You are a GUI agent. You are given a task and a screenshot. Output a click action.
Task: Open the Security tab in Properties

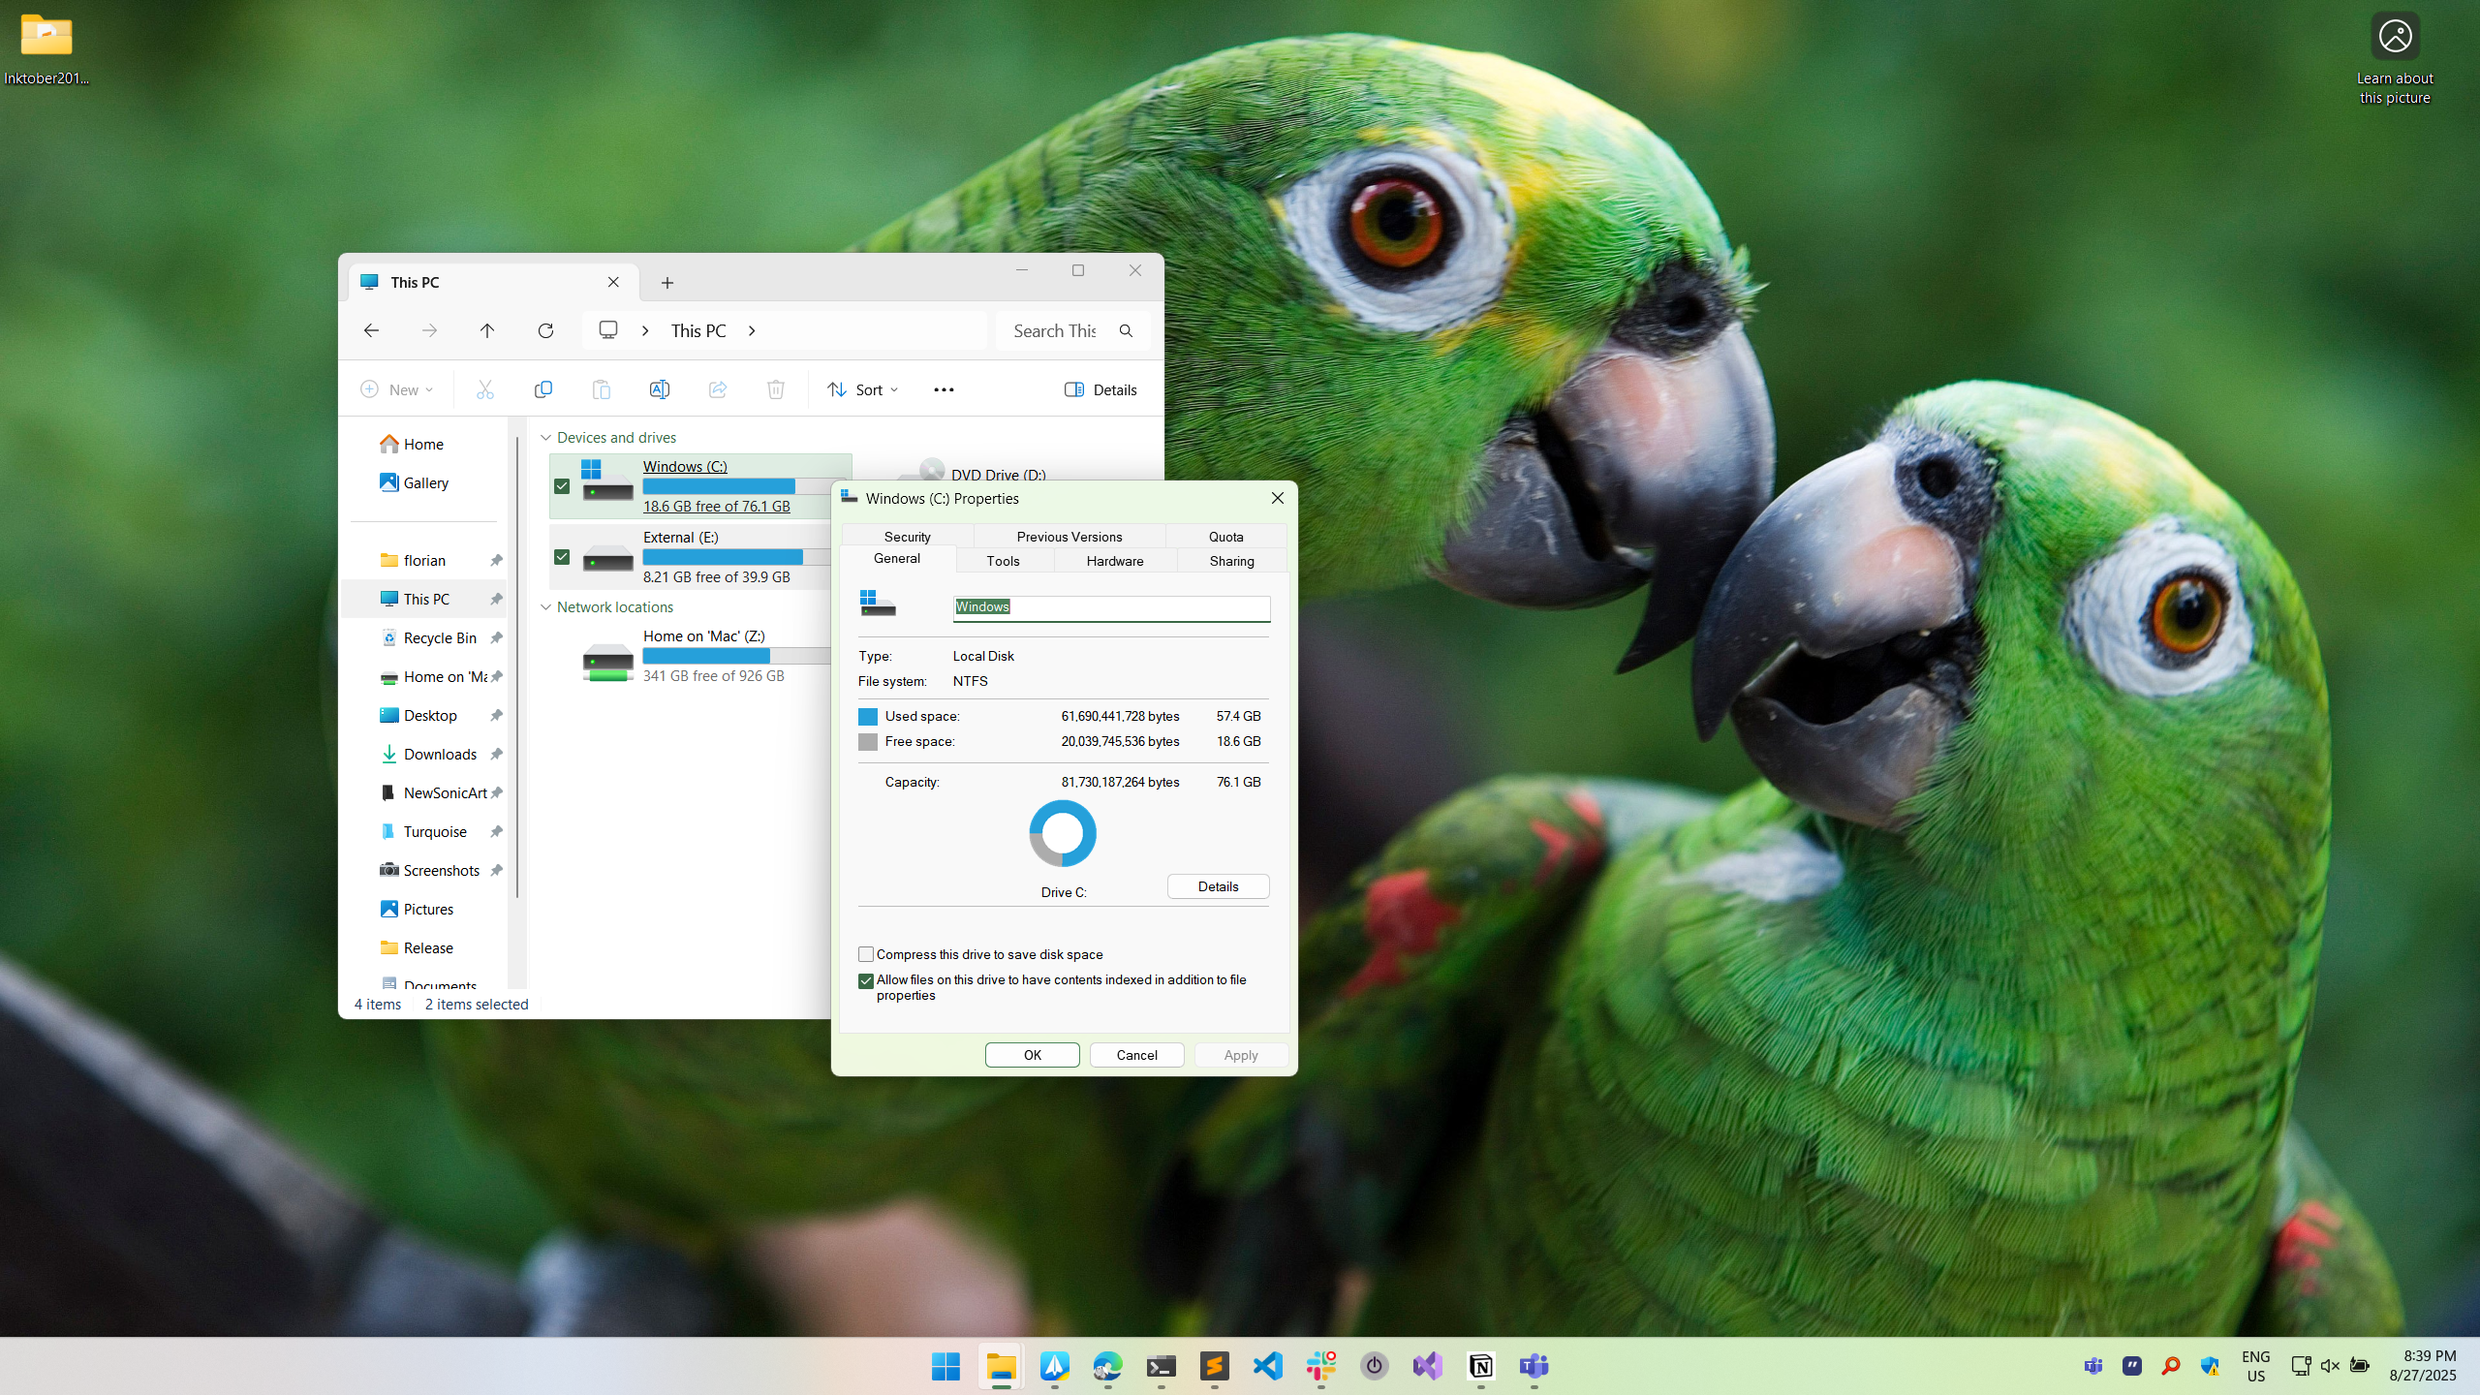click(907, 537)
